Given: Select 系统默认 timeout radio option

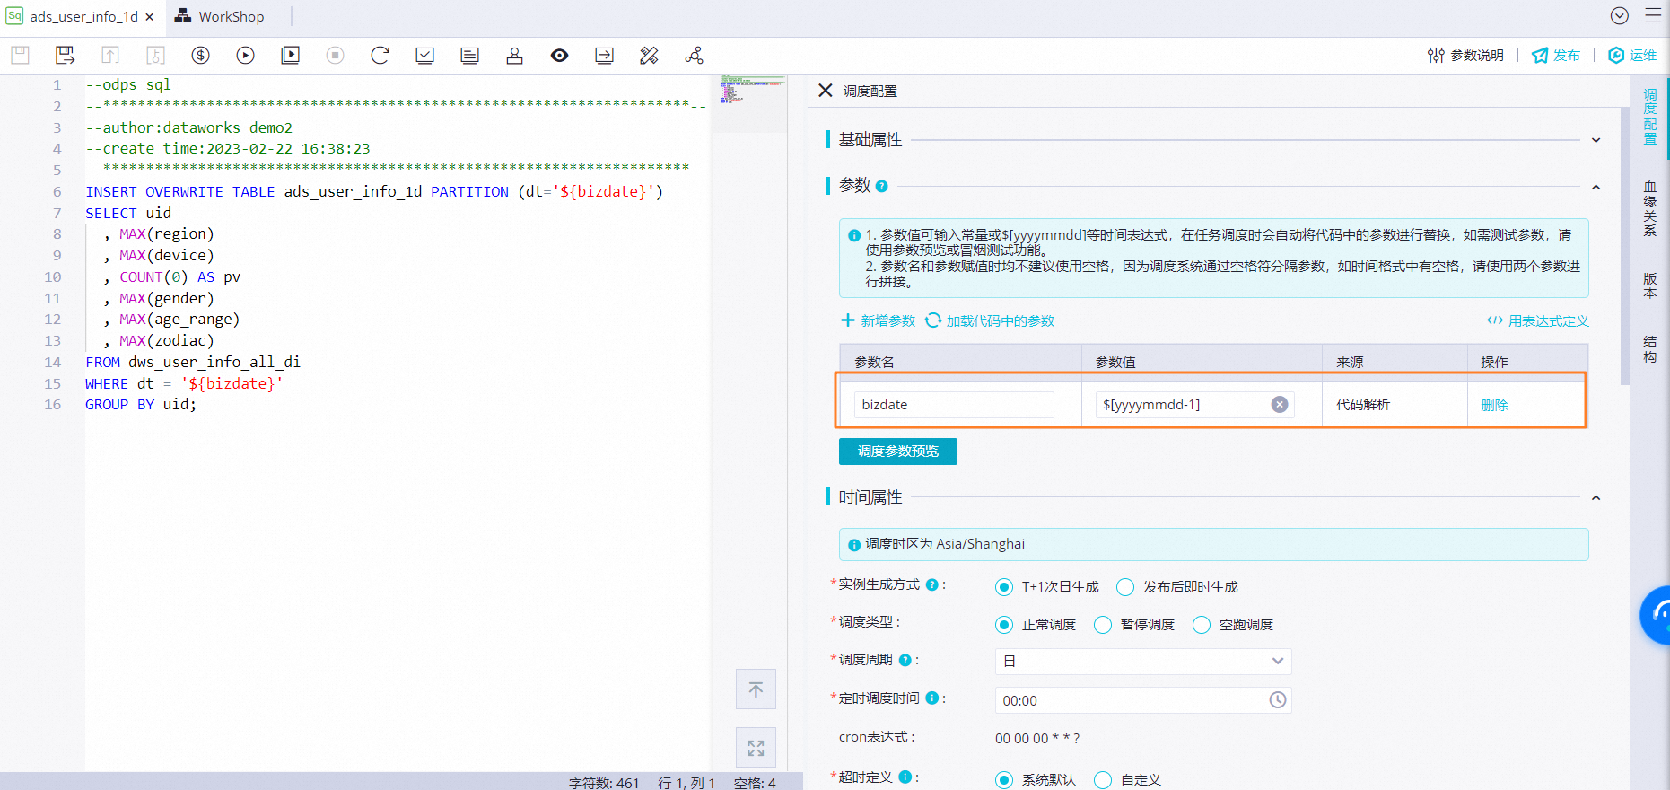Looking at the screenshot, I should 1004,780.
